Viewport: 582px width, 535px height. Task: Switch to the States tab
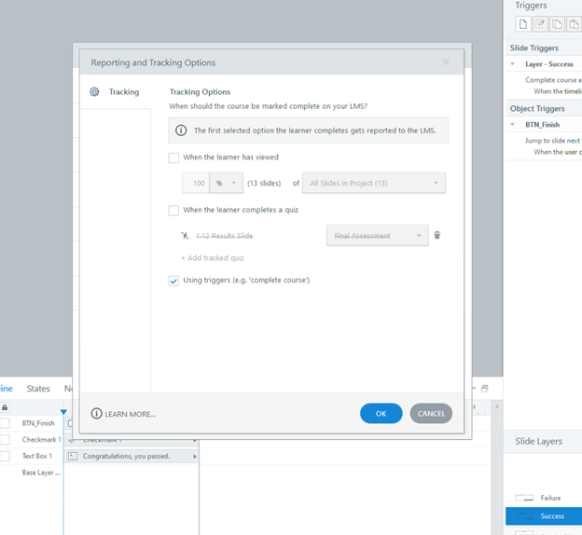[x=38, y=389]
